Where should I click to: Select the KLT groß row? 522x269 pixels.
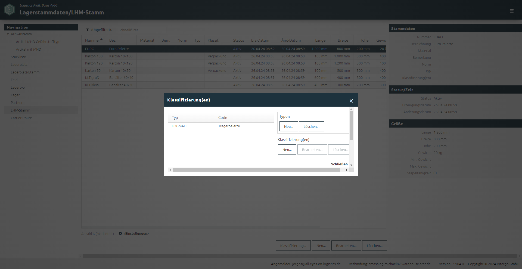234,78
